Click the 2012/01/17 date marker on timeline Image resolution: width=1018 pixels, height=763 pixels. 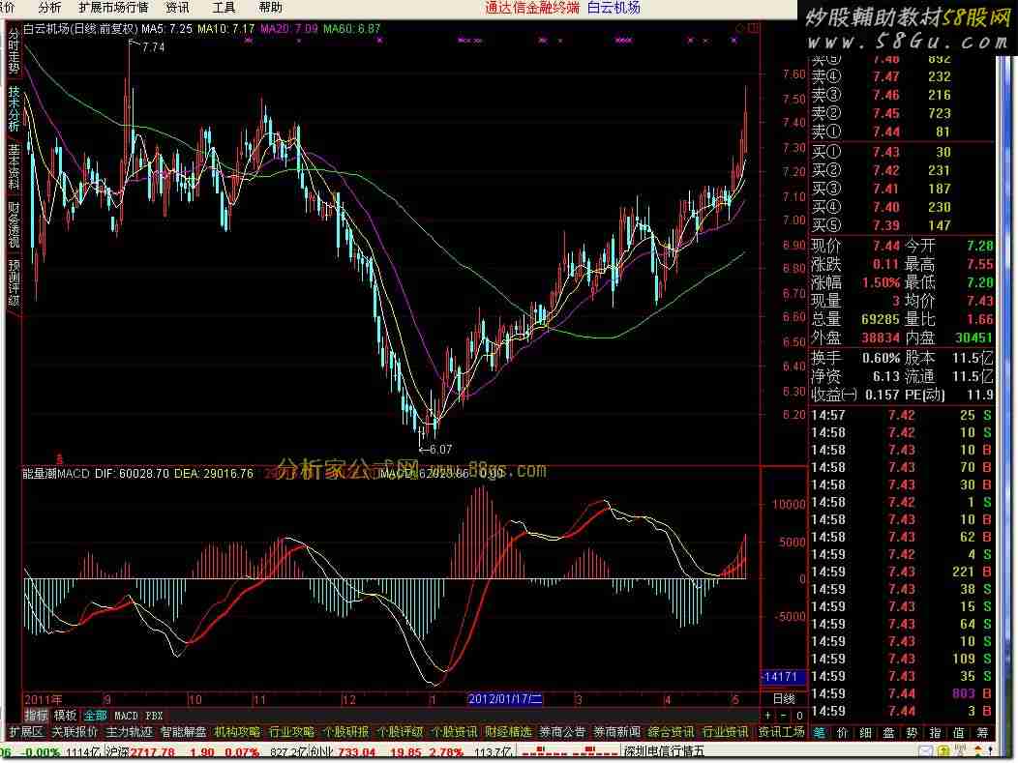click(x=506, y=698)
